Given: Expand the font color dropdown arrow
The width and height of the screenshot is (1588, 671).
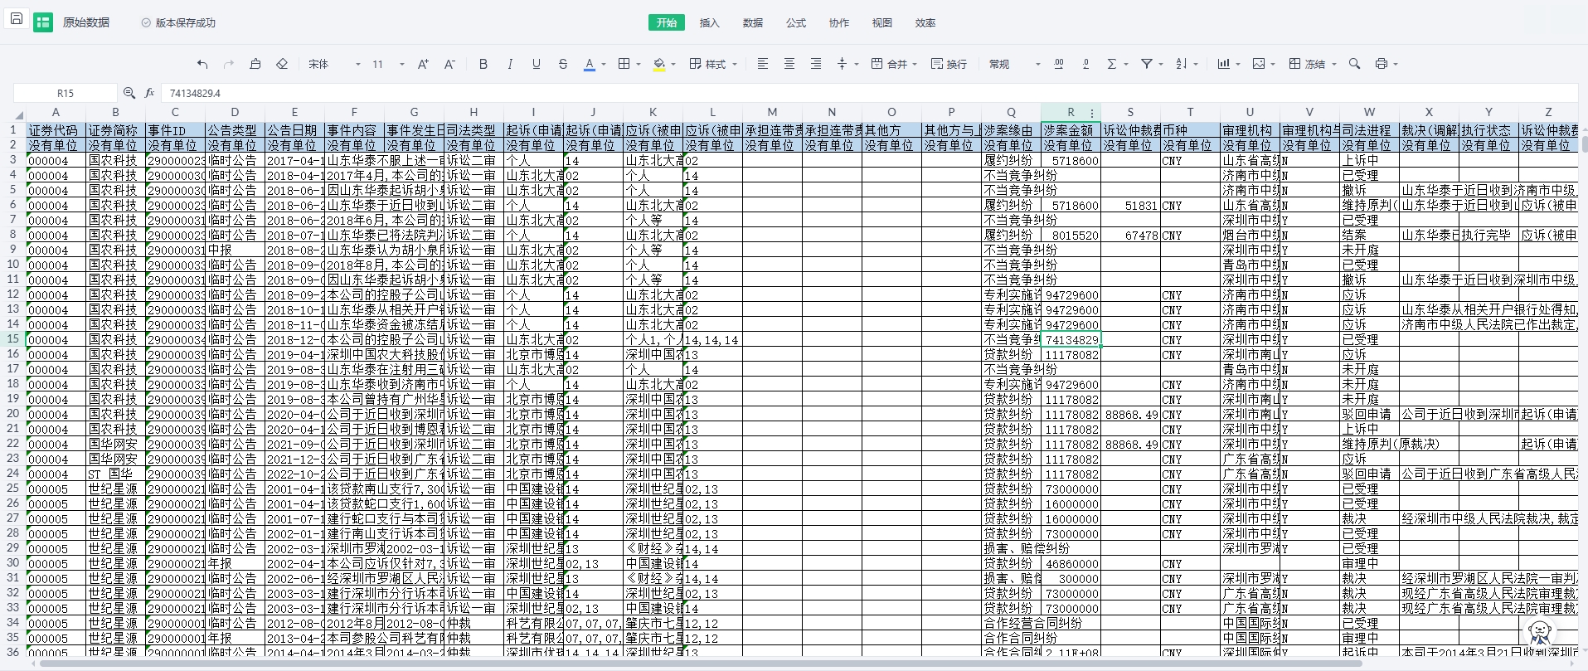Looking at the screenshot, I should pyautogui.click(x=604, y=64).
